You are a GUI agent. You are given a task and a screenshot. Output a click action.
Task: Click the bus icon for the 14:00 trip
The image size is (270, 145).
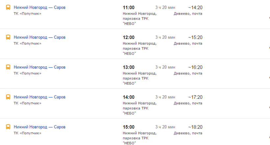(x=8, y=97)
